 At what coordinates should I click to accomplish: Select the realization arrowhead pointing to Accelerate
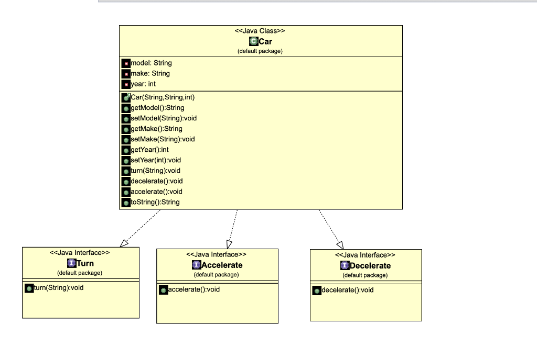229,244
